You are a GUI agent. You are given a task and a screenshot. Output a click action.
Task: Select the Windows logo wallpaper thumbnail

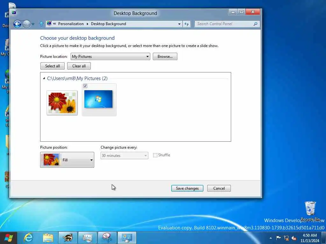point(98,99)
